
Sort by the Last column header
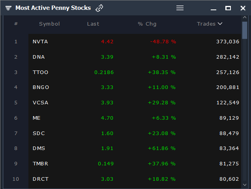tap(93, 24)
